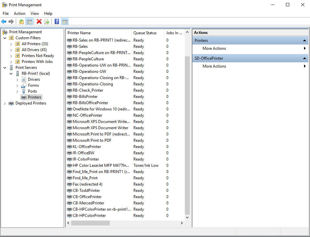Sort by Queue Status column header

point(148,33)
